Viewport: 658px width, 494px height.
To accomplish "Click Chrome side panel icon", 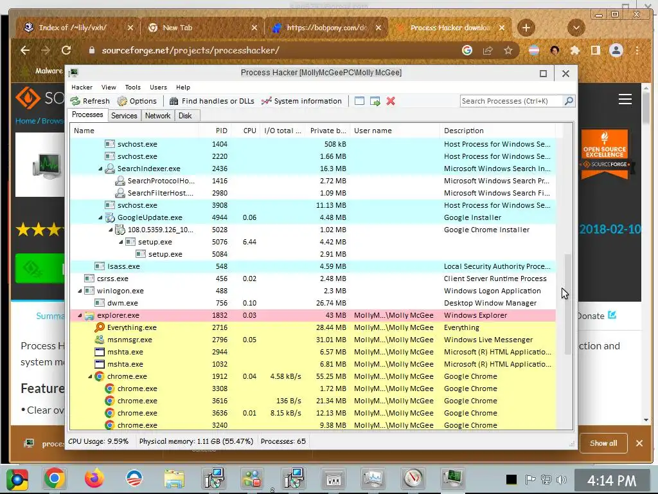I will (596, 50).
